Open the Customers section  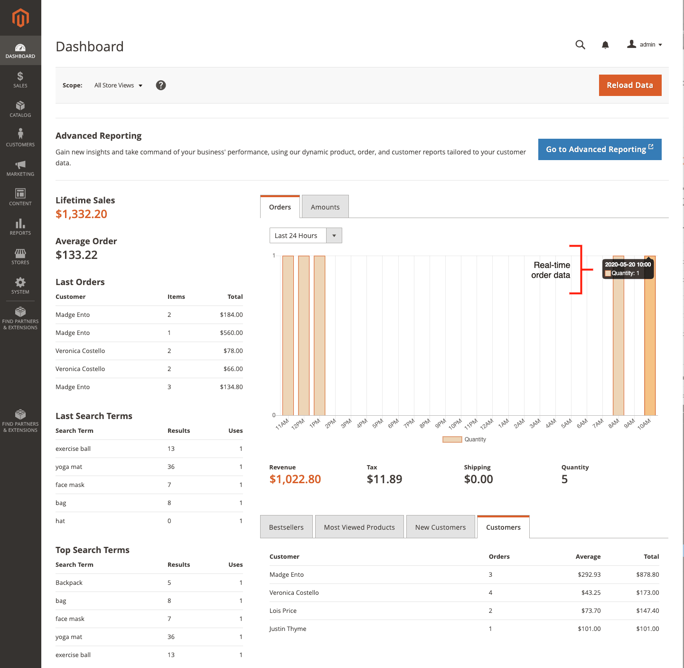(x=20, y=138)
